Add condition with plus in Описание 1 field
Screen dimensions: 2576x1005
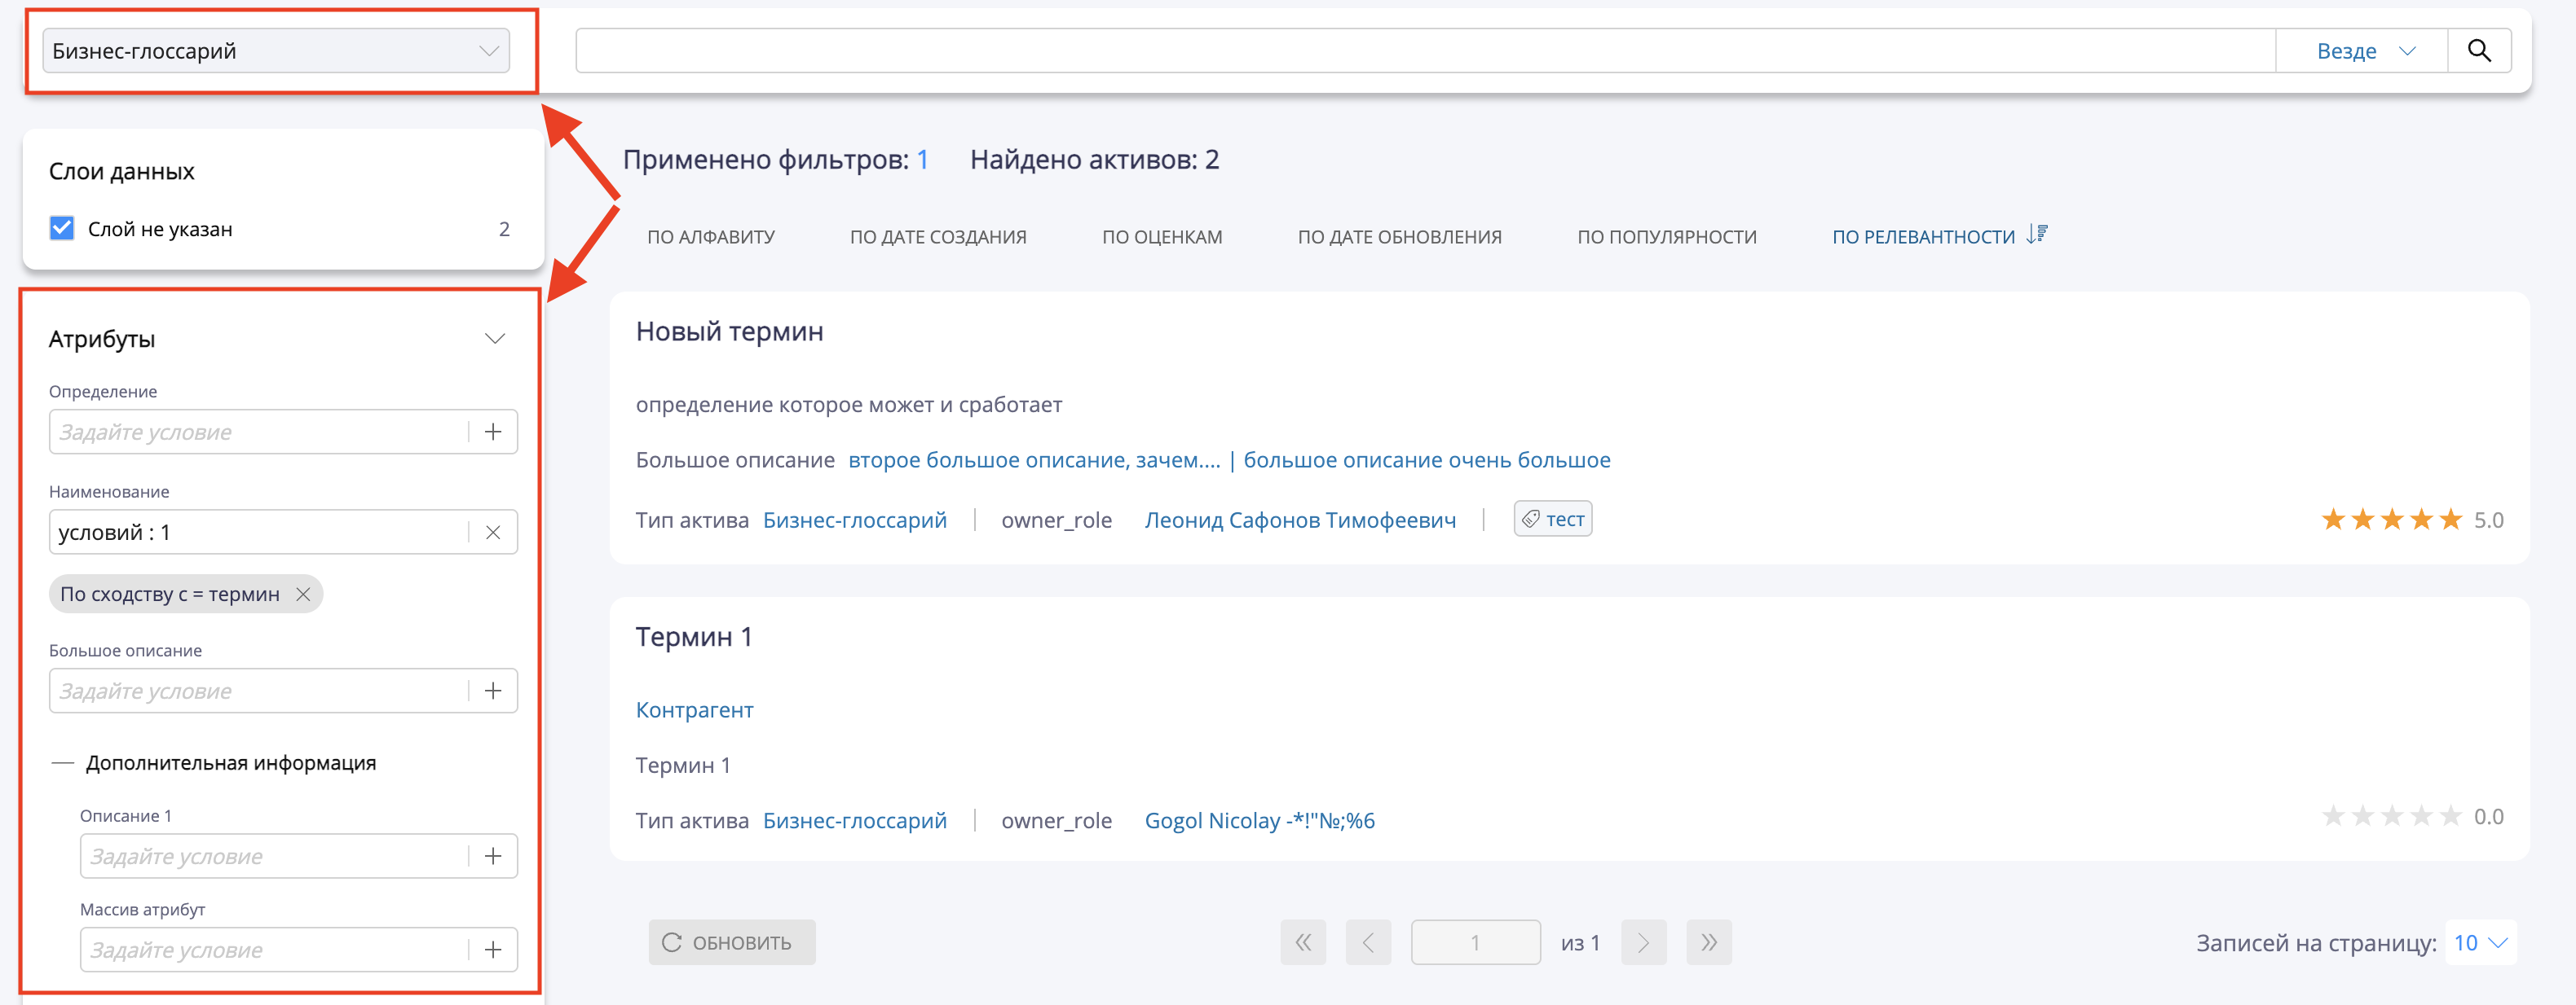(x=493, y=856)
